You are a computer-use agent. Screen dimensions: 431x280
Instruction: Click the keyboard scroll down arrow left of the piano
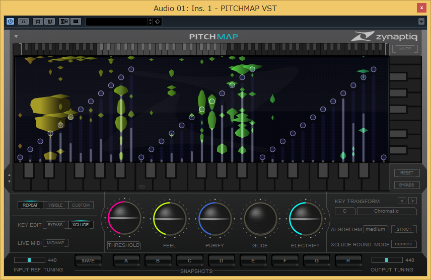click(10, 181)
